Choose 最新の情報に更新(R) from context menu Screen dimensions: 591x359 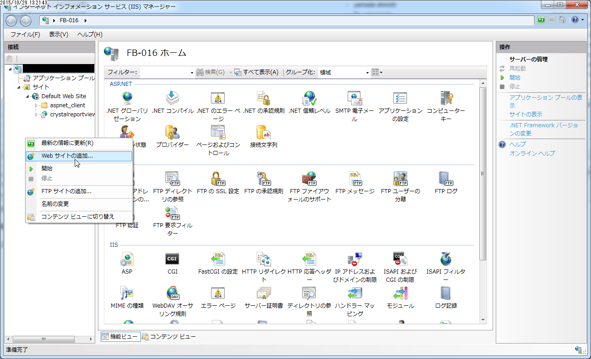79,143
